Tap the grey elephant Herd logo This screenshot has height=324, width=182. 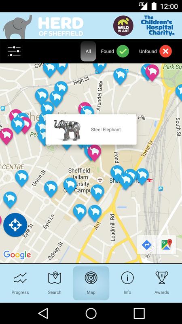pyautogui.click(x=17, y=27)
